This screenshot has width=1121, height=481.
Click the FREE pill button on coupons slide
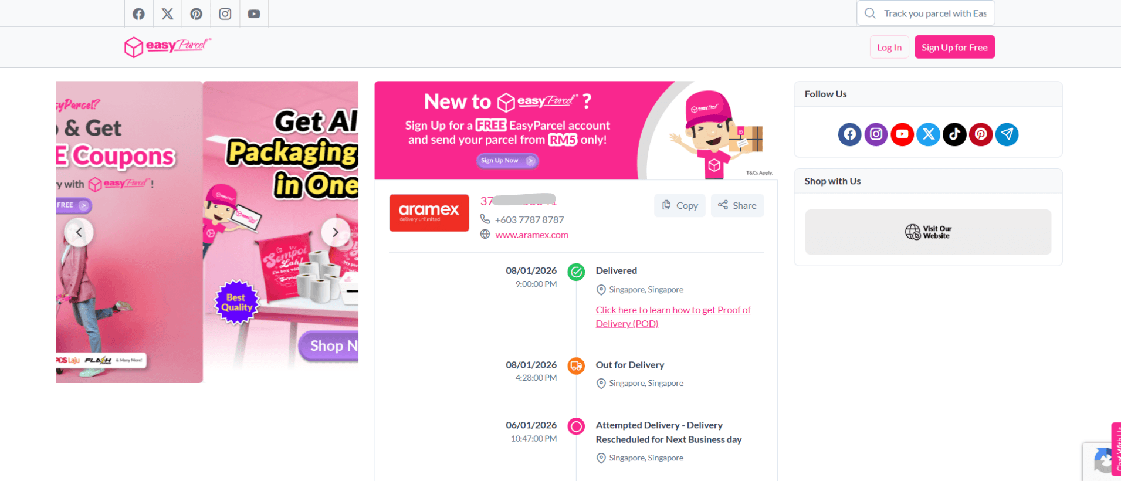click(x=73, y=205)
